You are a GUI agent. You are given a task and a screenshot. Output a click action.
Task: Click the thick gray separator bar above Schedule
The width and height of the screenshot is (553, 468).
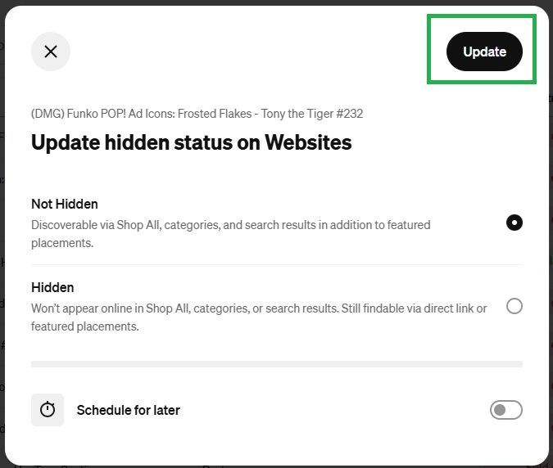pyautogui.click(x=277, y=364)
